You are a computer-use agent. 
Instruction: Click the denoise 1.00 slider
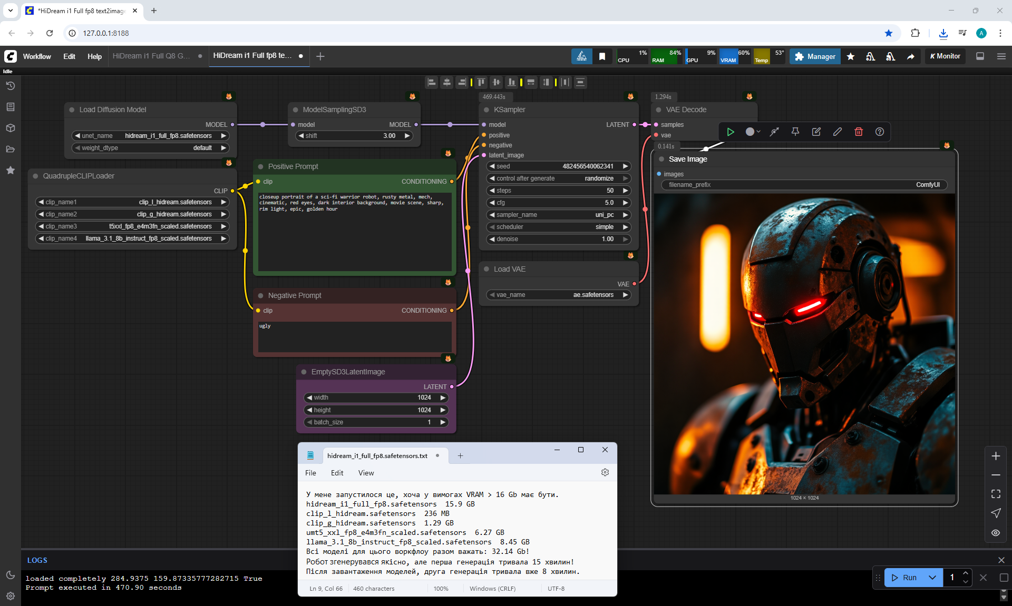click(558, 239)
